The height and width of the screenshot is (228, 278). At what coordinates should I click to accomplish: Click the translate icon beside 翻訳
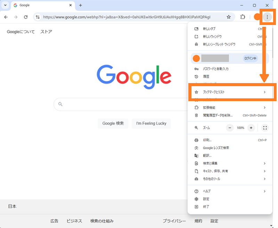coord(196,156)
